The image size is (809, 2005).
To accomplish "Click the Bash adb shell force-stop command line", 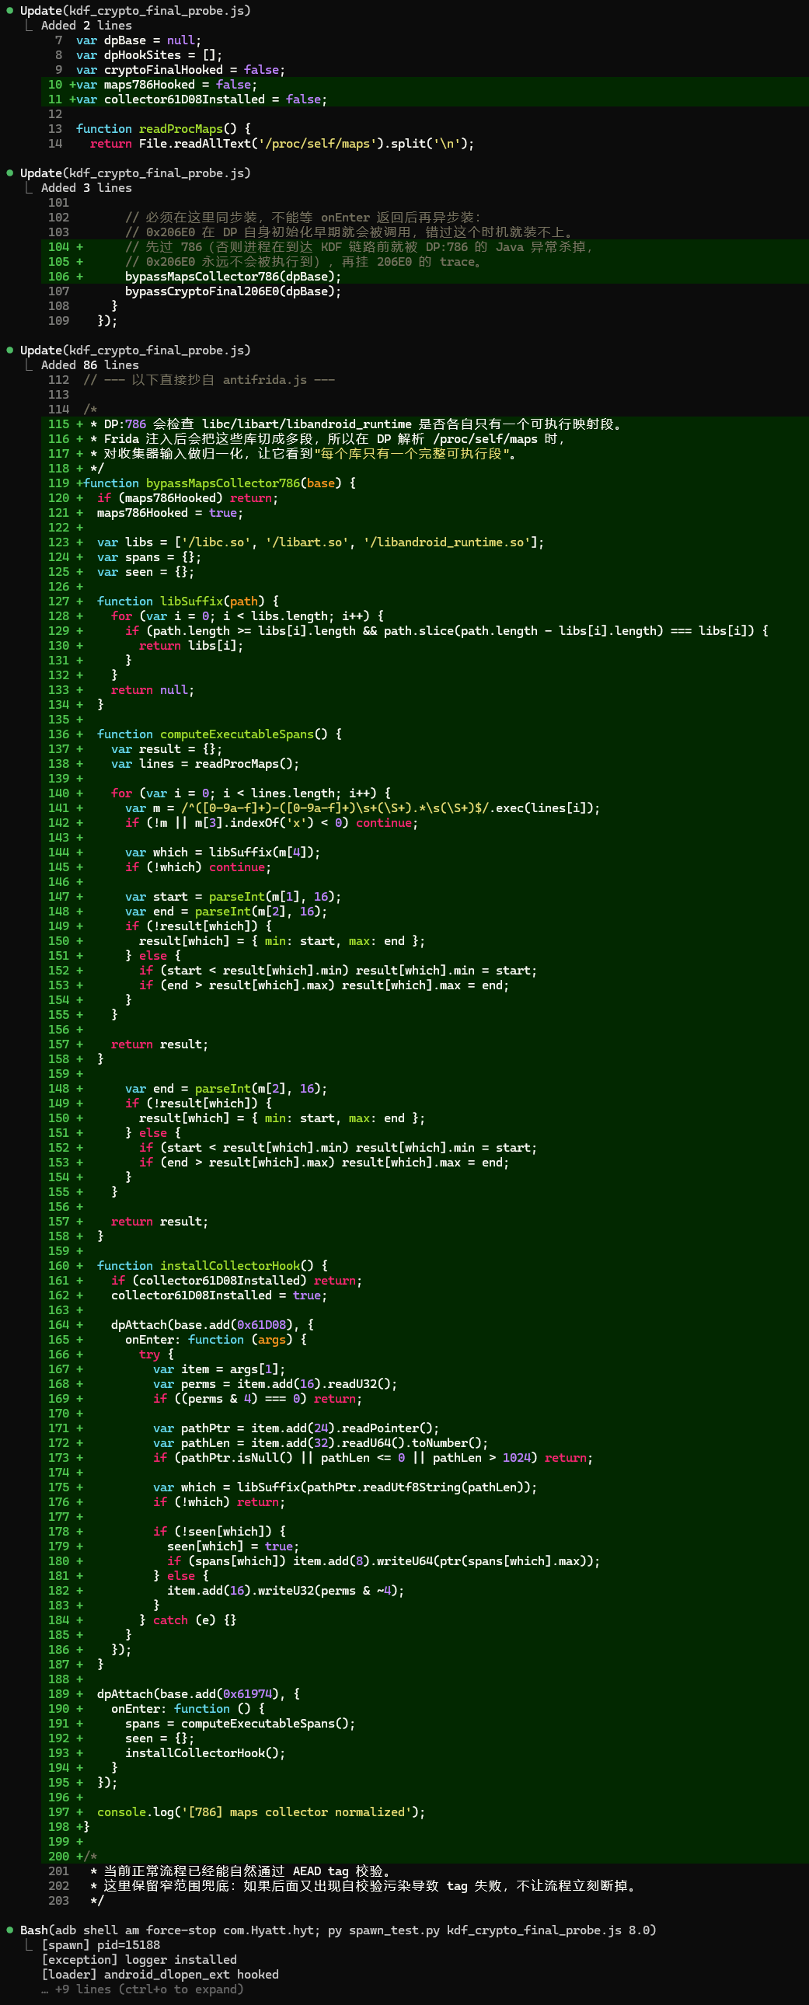I will pos(338,1930).
